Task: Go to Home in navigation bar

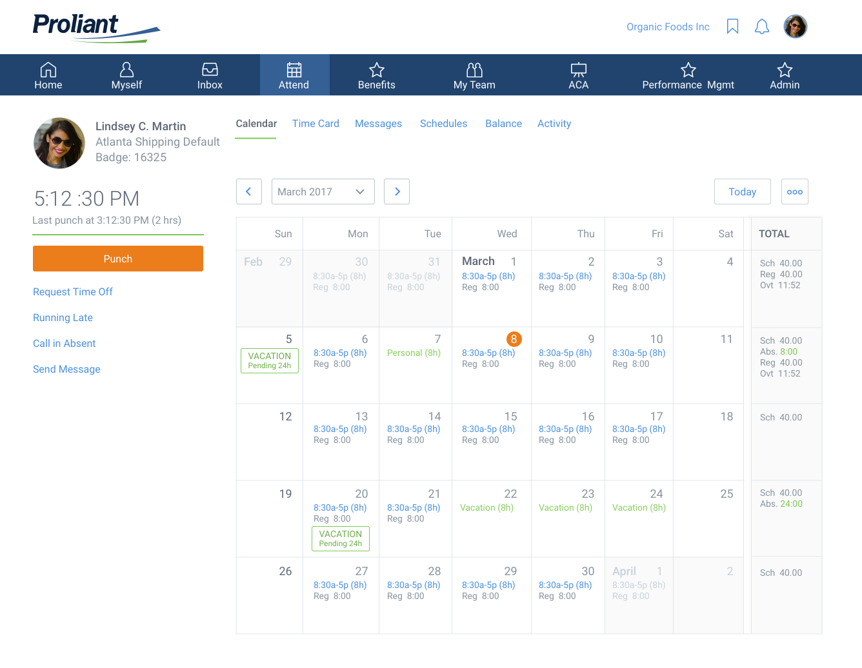Action: point(48,75)
